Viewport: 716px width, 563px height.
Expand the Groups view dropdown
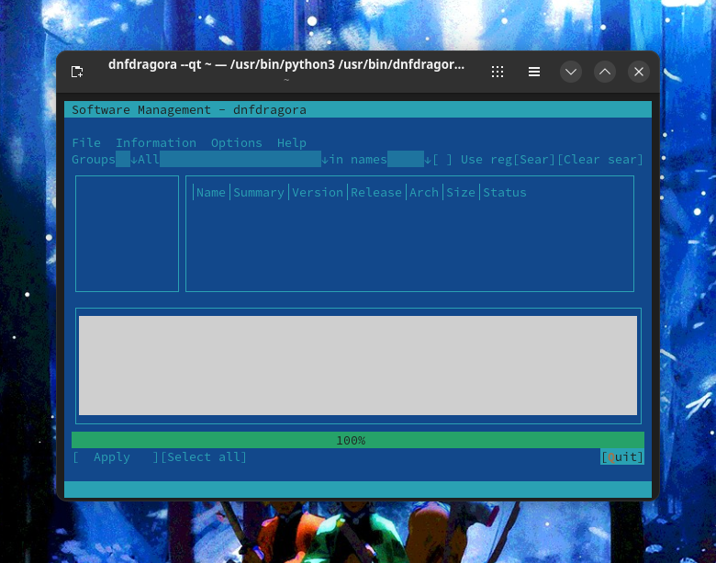click(x=105, y=160)
